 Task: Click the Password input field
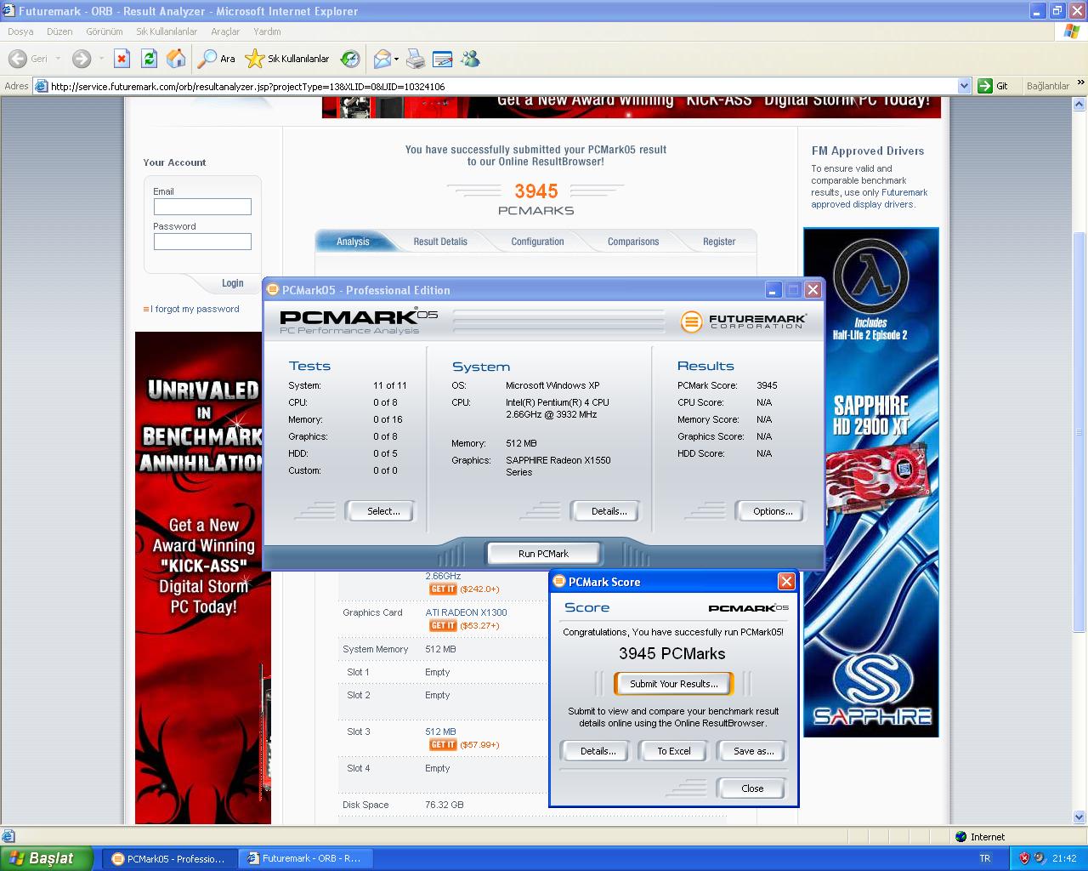pyautogui.click(x=202, y=242)
